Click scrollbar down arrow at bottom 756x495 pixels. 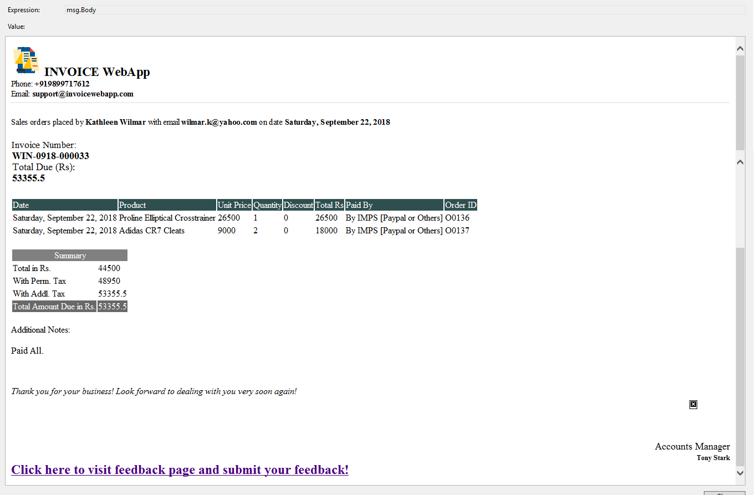(x=740, y=473)
